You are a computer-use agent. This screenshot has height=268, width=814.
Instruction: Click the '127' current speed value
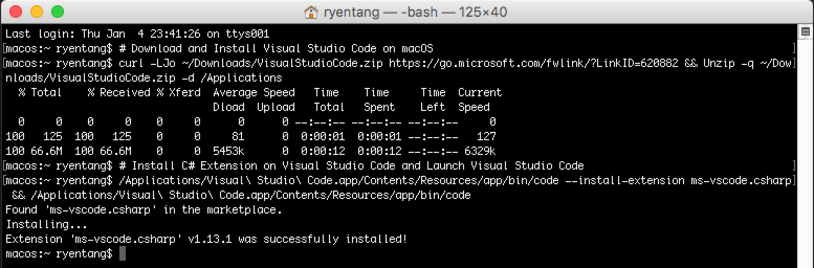[x=487, y=137]
